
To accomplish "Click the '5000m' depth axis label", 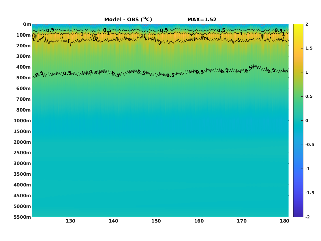I will point(22,206).
